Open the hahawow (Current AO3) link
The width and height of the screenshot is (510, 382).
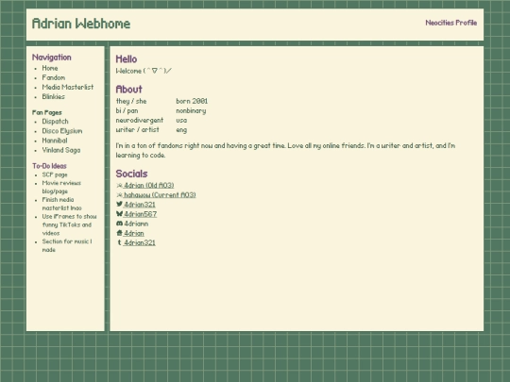pyautogui.click(x=160, y=195)
